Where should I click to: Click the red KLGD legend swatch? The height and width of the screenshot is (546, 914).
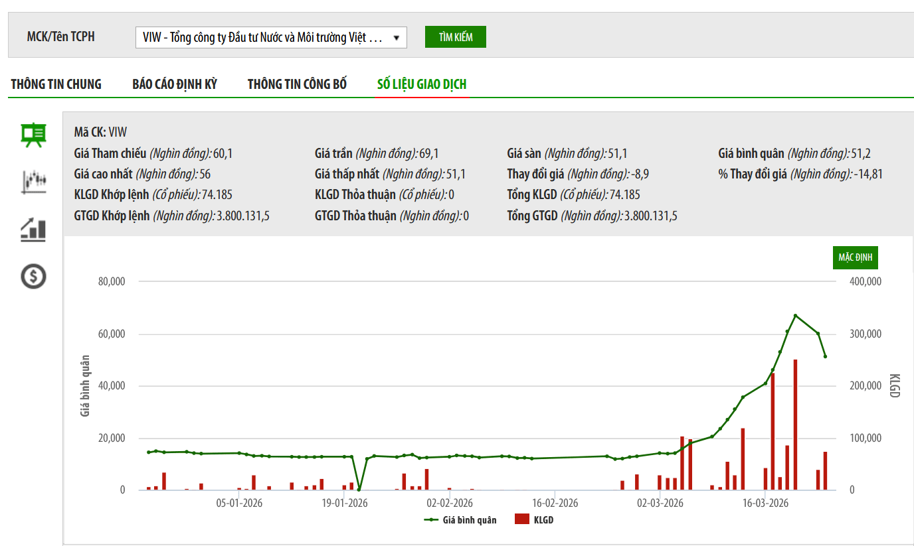pos(522,520)
